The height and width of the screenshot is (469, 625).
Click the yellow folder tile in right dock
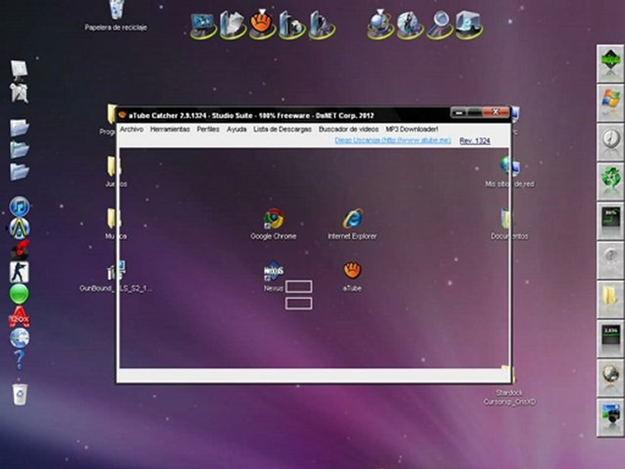611,299
